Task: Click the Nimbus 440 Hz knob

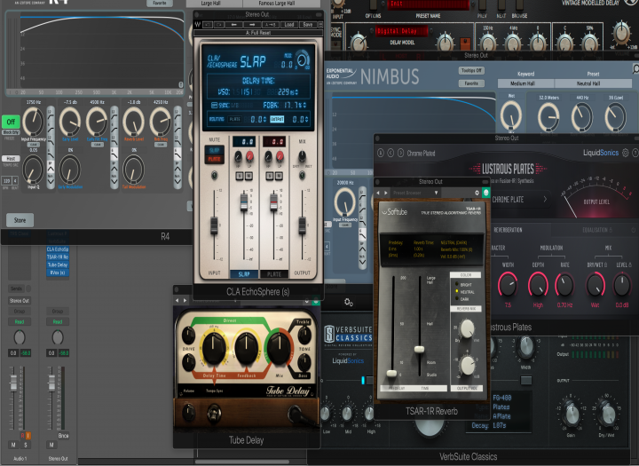Action: pos(582,117)
